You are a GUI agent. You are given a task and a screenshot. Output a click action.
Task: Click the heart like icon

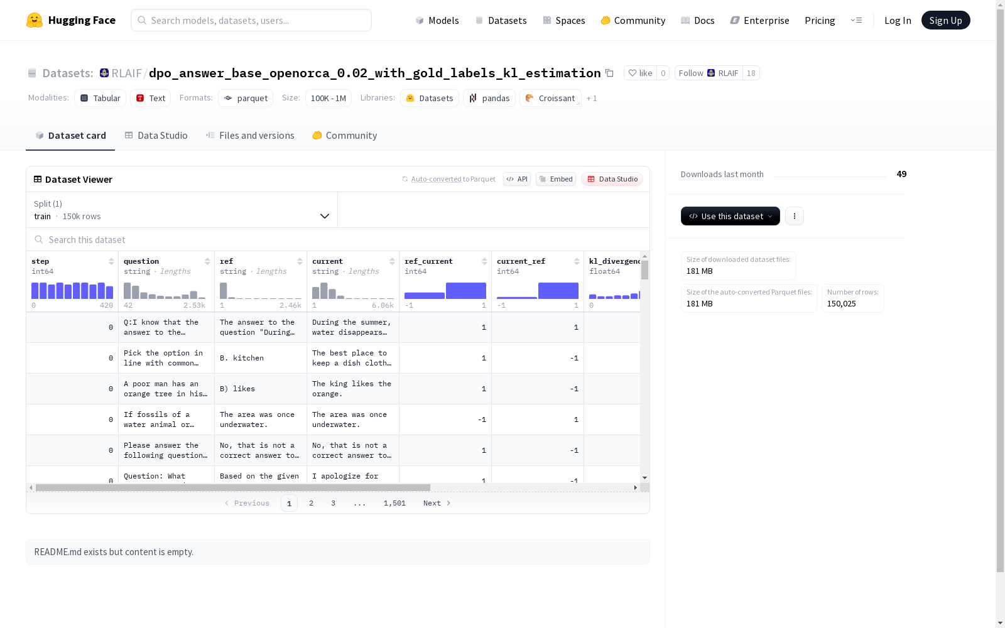633,73
